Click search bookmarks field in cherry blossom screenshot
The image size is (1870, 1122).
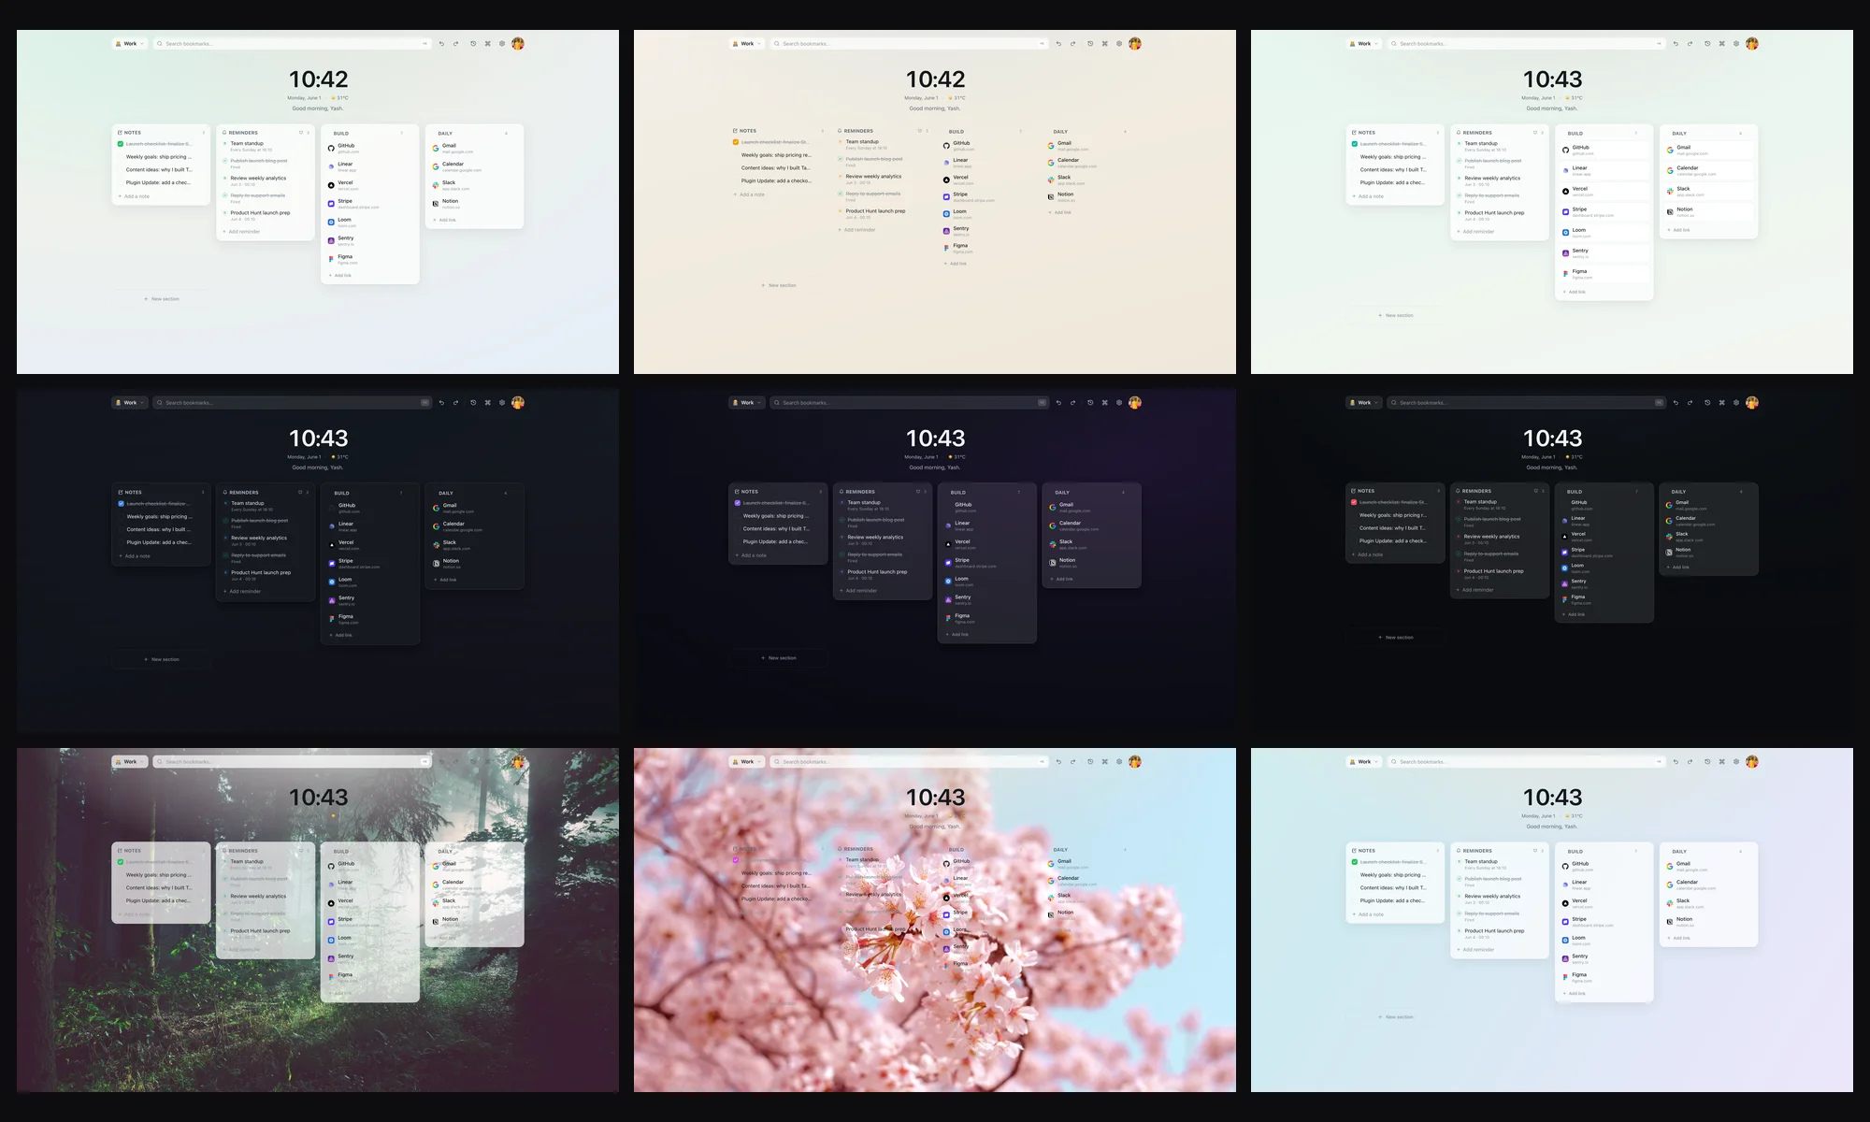click(x=910, y=762)
